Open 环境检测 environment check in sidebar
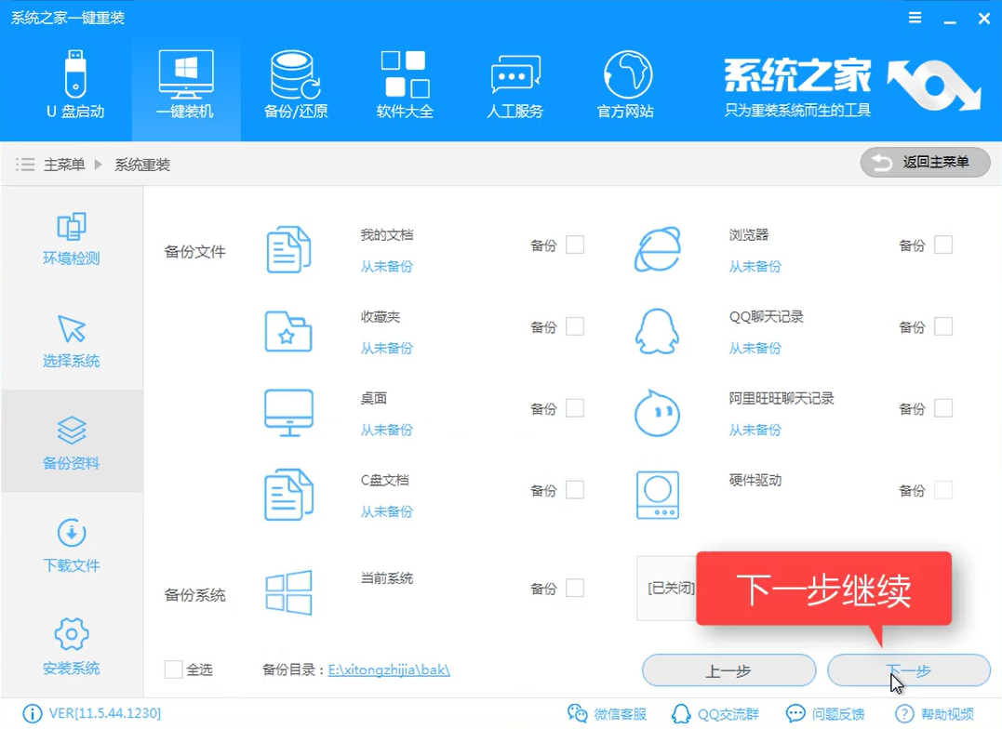 click(72, 237)
